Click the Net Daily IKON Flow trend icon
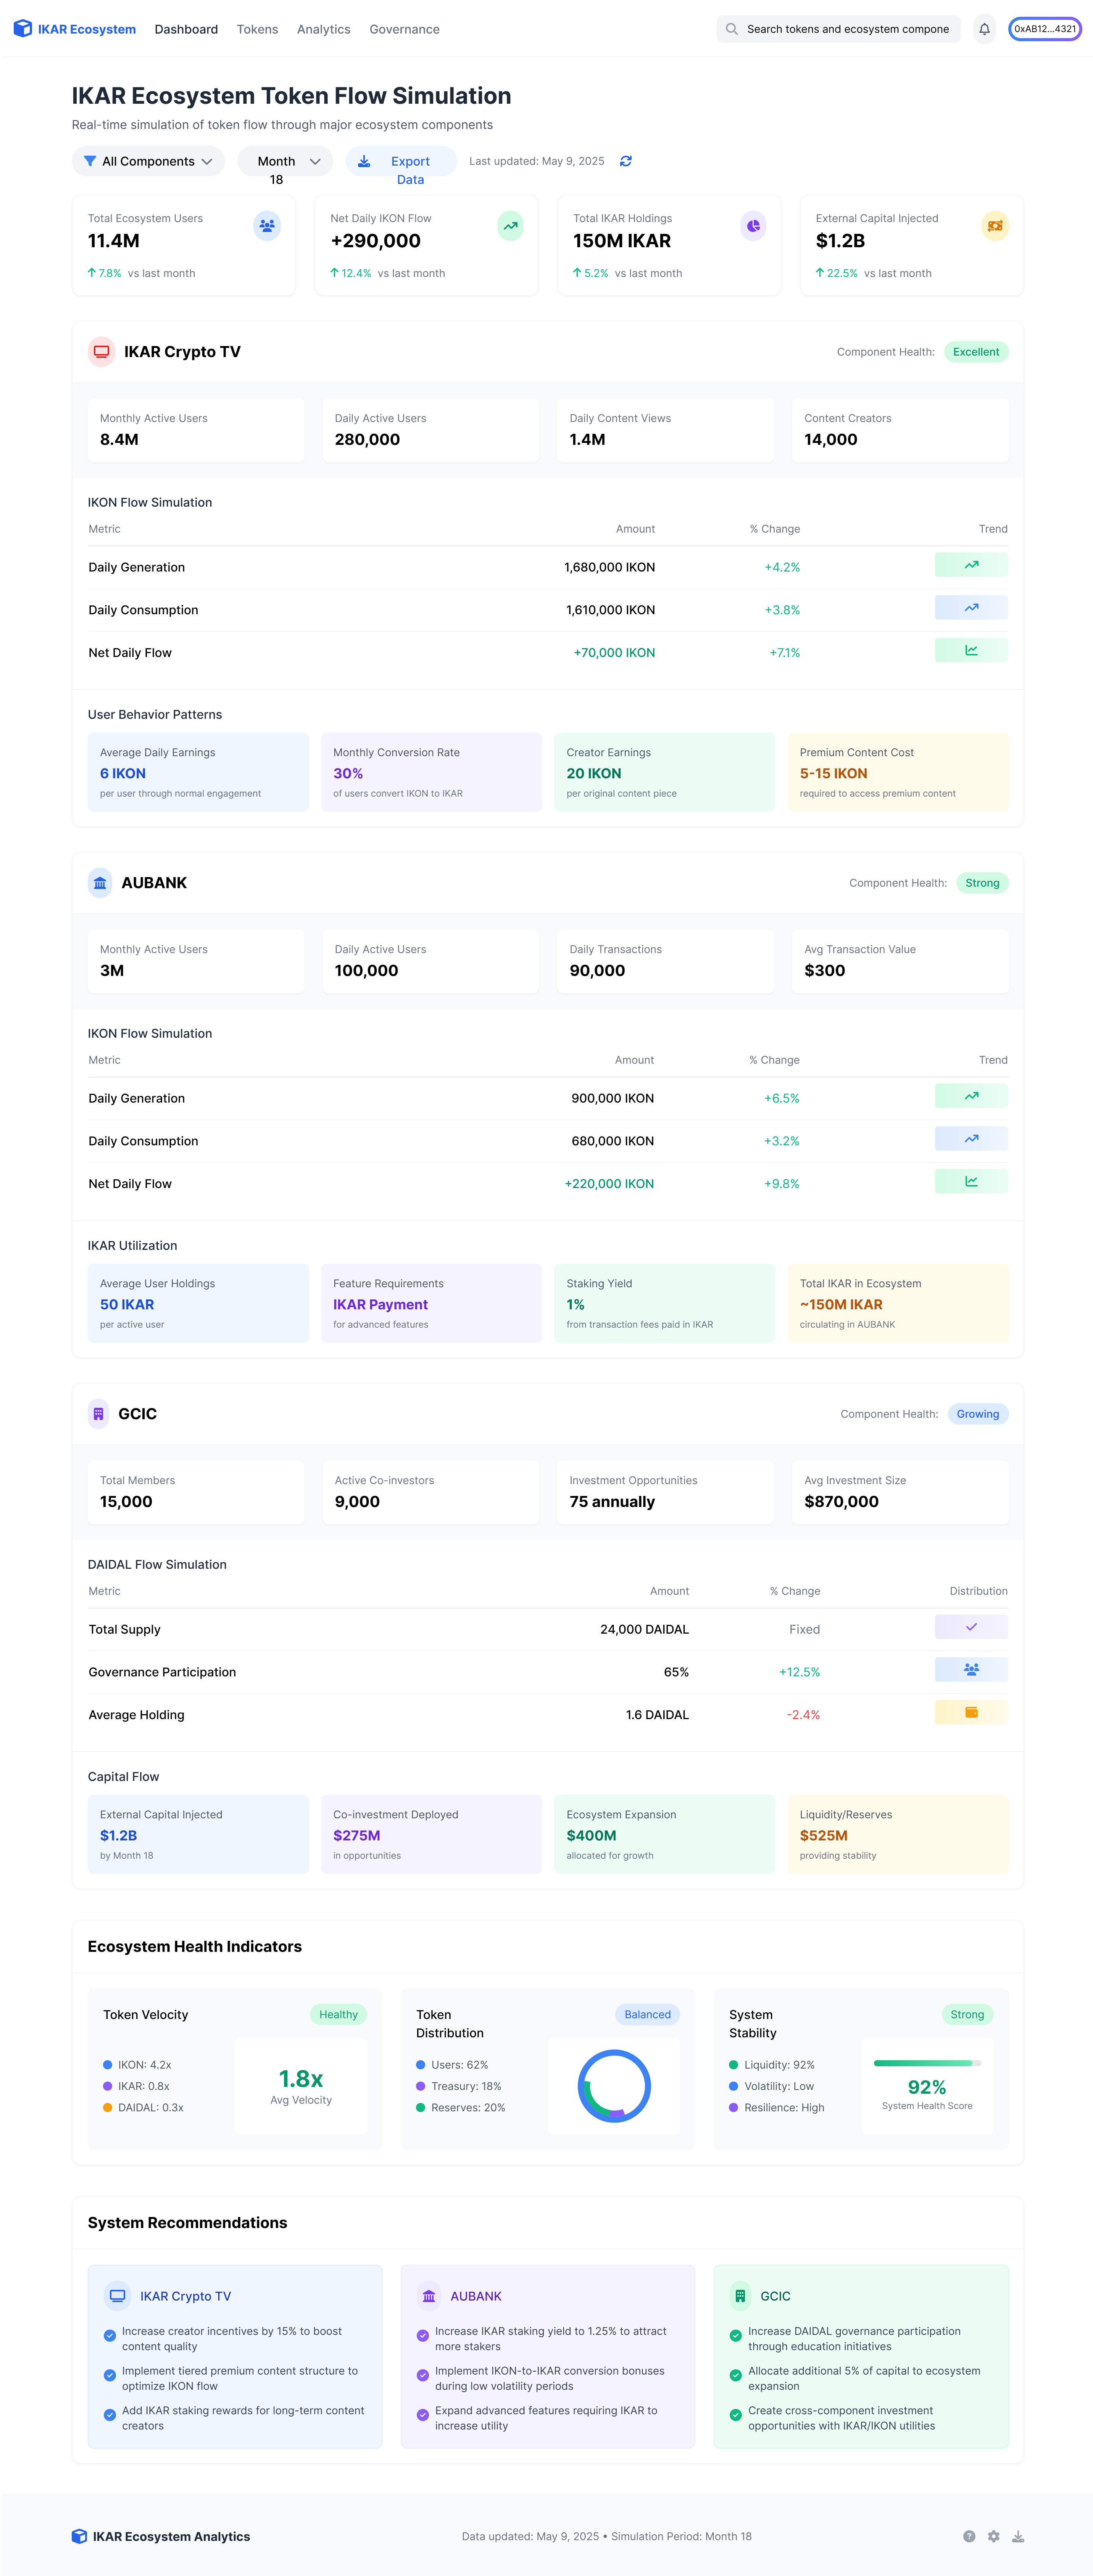Screen dimensions: 1093x2576 510,226
